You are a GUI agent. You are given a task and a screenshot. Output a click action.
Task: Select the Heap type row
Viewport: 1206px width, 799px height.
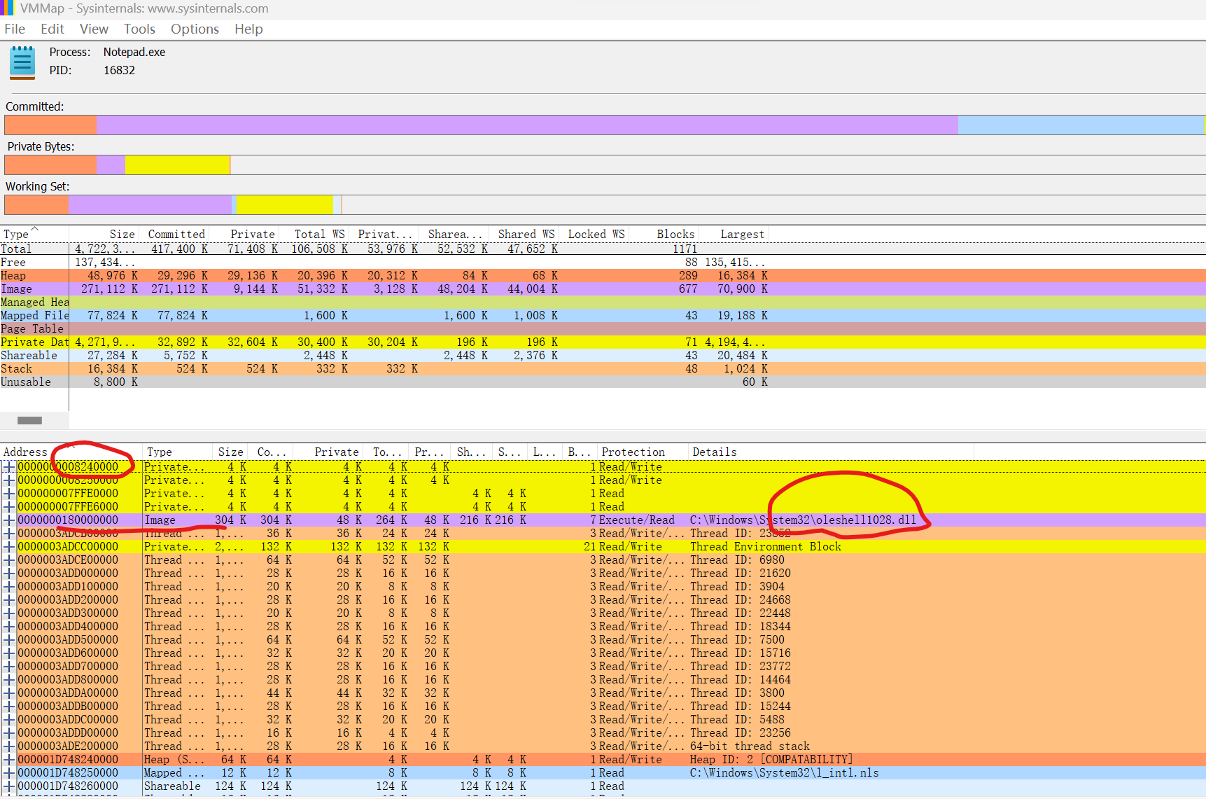pos(603,276)
